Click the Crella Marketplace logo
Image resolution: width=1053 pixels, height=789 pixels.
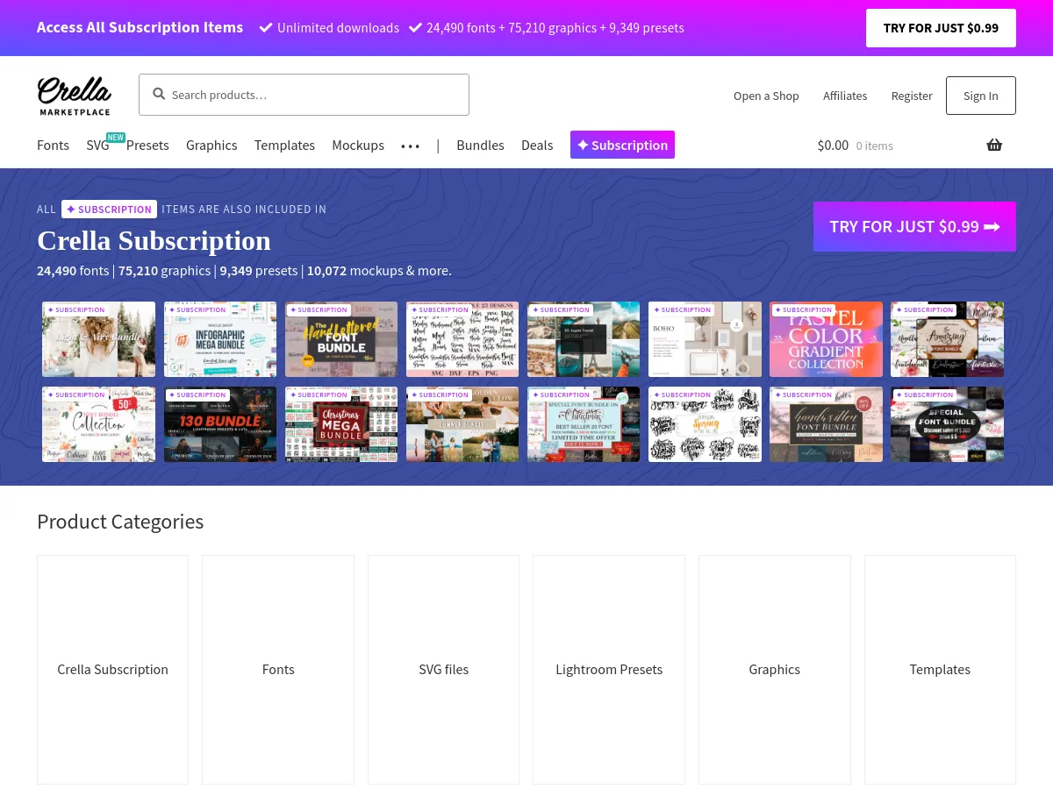click(x=74, y=95)
